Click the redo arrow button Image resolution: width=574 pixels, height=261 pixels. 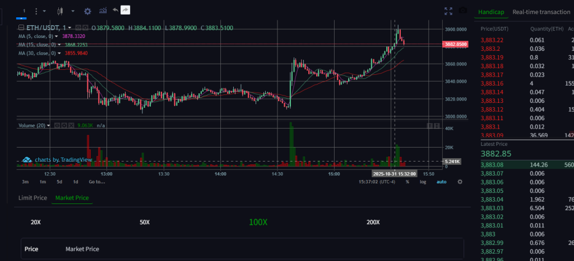click(x=125, y=10)
